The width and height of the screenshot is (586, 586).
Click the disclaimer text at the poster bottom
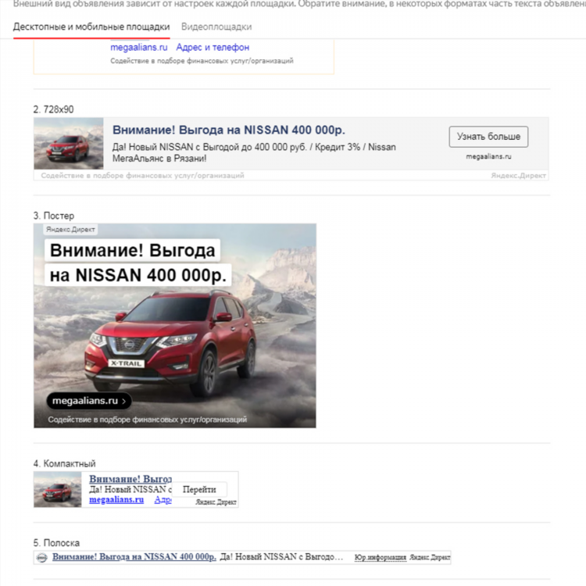(147, 420)
